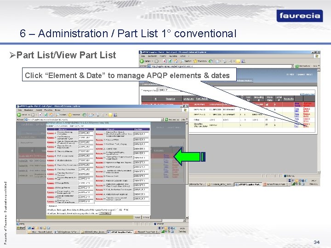Image resolution: width=331 pixels, height=248 pixels.
Task: Click eAPQP Supplier Portal item on front taskbar
Action: (x=120, y=232)
